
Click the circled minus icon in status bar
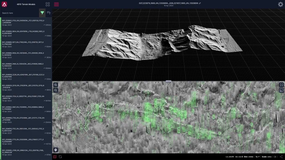(275, 157)
